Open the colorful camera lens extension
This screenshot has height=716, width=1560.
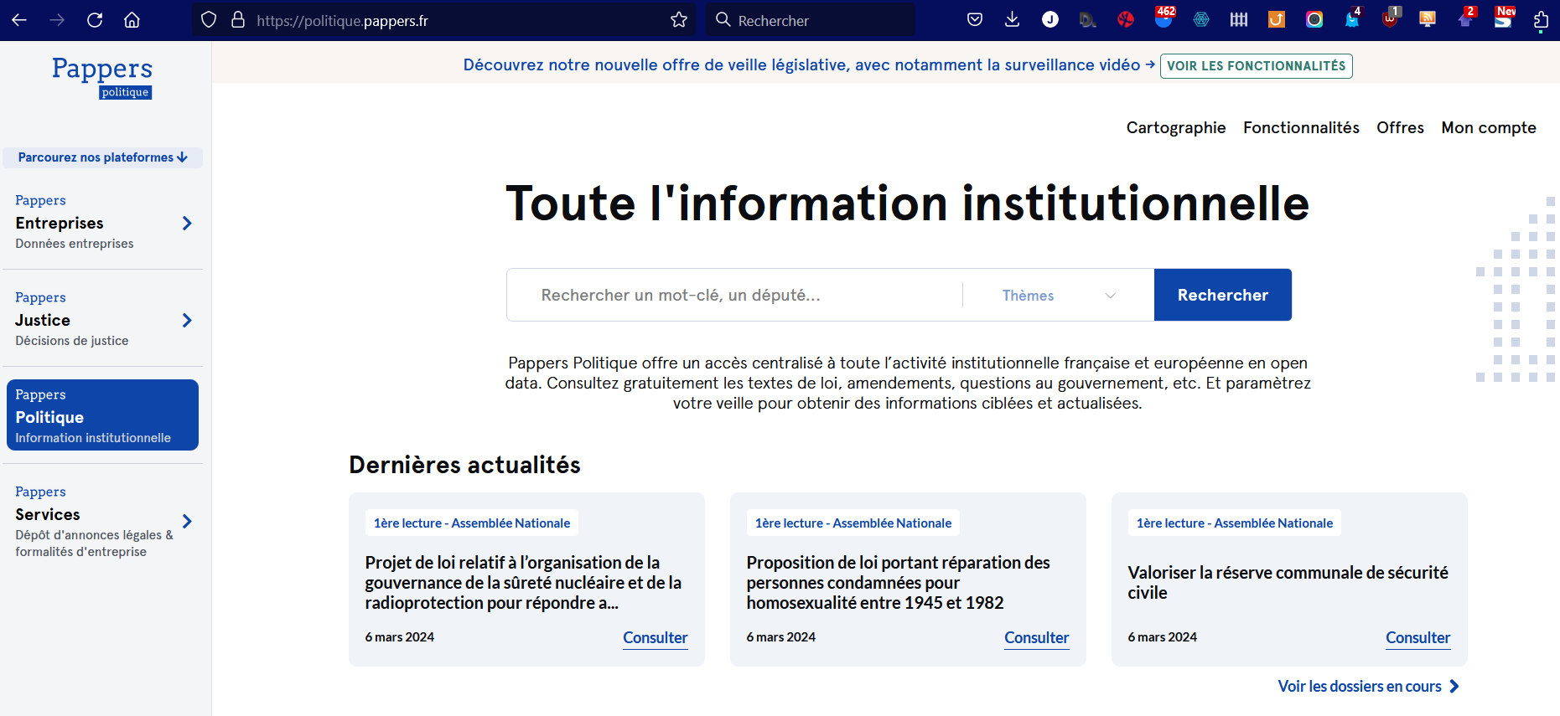tap(1314, 20)
